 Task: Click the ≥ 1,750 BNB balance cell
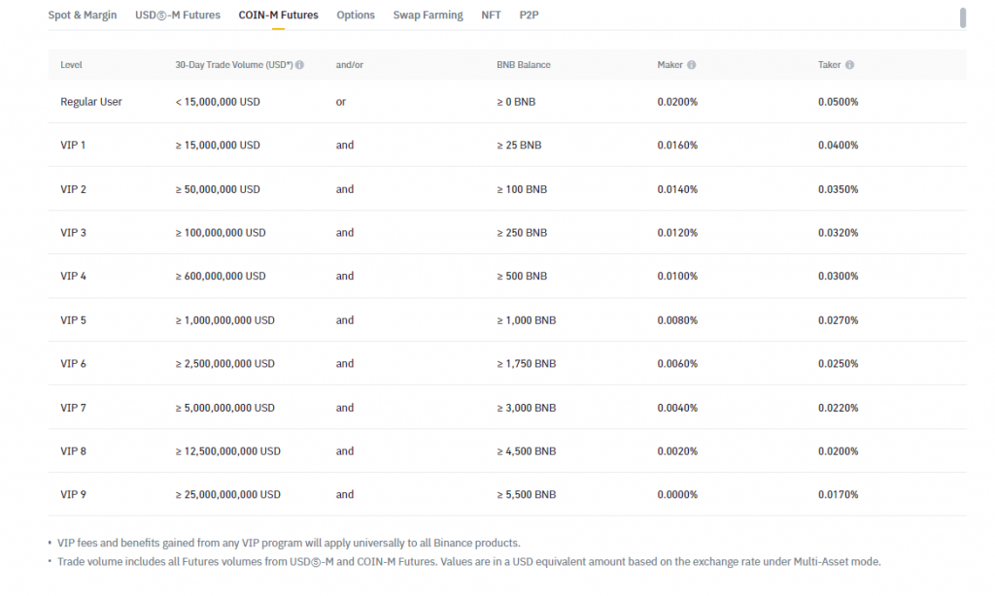[x=526, y=364]
